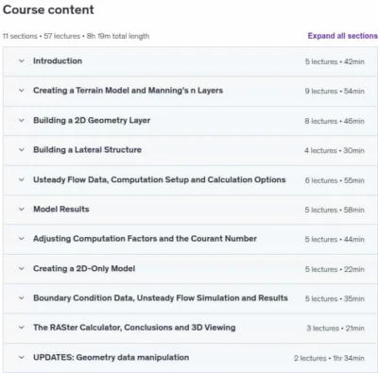Click Expand all sections link
Screen dimensions: 378x373
point(343,36)
